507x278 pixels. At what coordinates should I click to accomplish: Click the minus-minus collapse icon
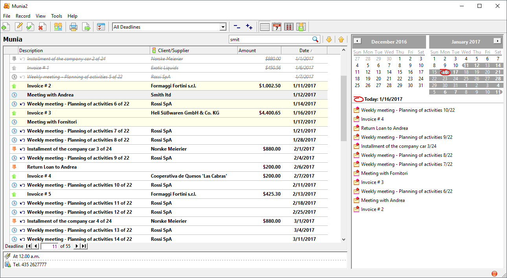point(237,27)
